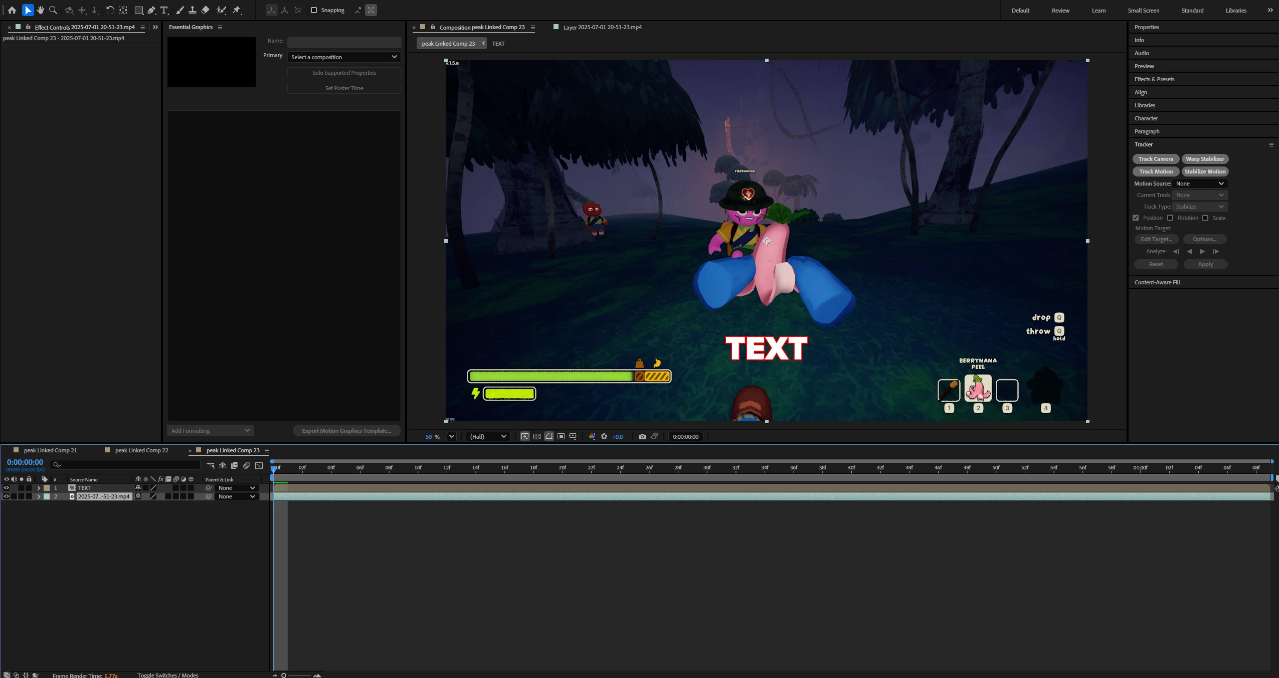Image resolution: width=1279 pixels, height=678 pixels.
Task: Click the Track Camera button
Action: coord(1155,159)
